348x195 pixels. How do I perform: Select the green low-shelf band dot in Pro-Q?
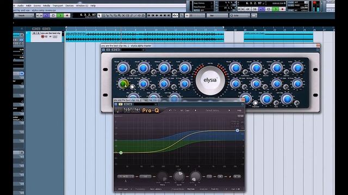pyautogui.click(x=121, y=153)
